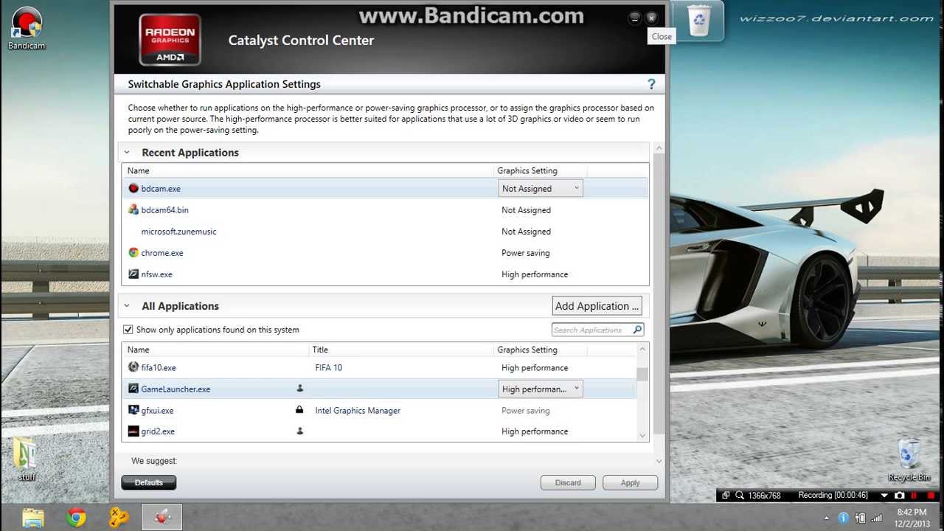Launch Chrome from the taskbar
This screenshot has height=531, width=944.
click(x=76, y=517)
